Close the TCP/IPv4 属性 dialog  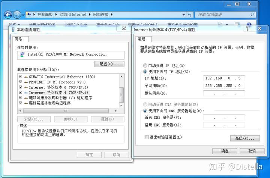pos(259,28)
